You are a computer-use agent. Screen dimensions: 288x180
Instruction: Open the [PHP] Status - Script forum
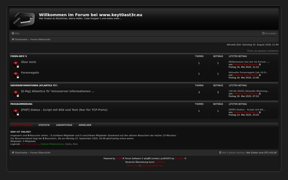[x=64, y=110]
